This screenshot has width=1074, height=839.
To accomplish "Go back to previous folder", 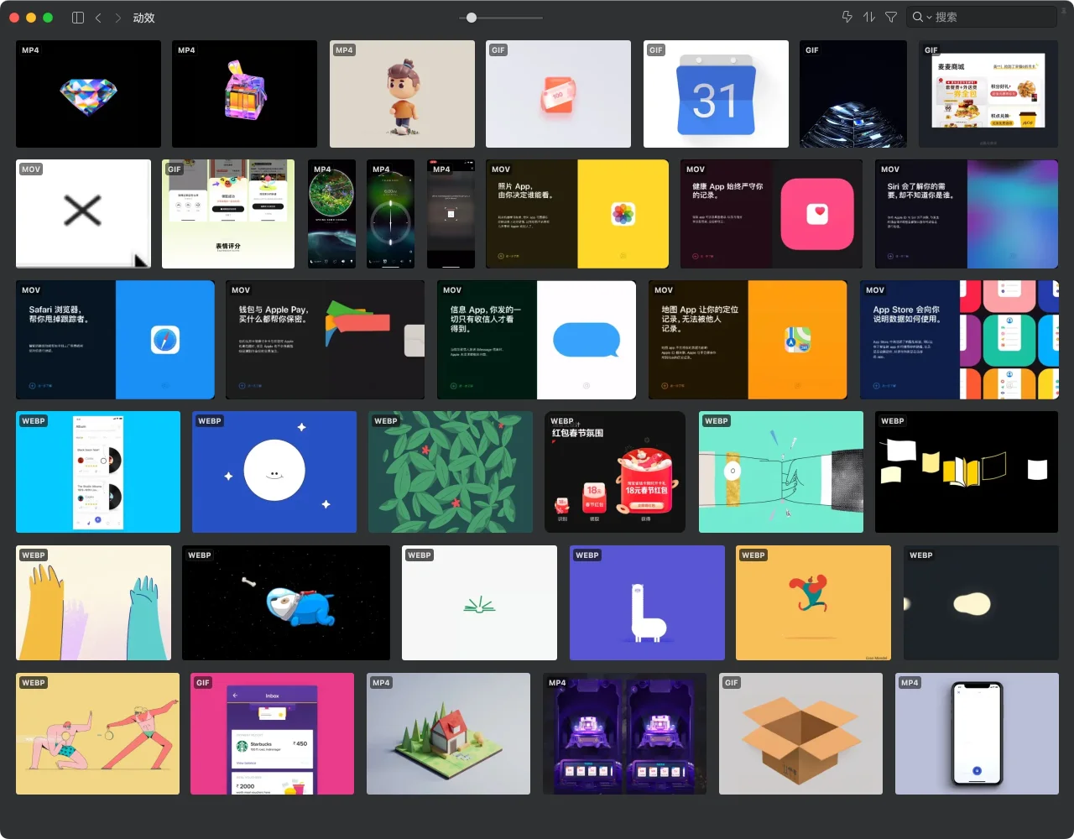I will tap(98, 18).
